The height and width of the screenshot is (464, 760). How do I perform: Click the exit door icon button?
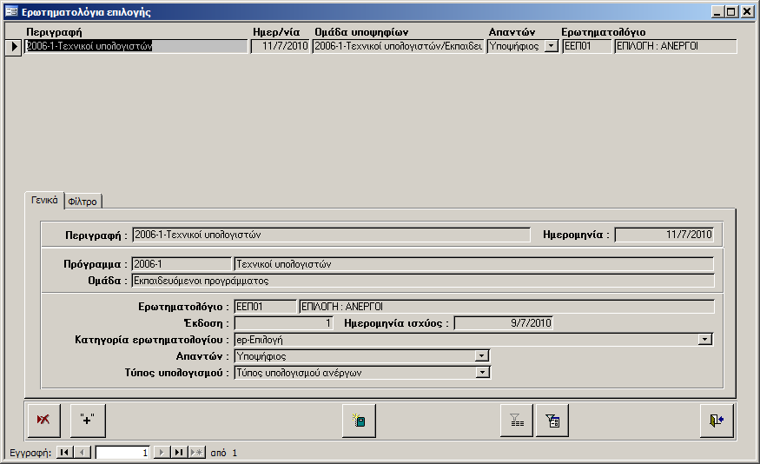717,421
